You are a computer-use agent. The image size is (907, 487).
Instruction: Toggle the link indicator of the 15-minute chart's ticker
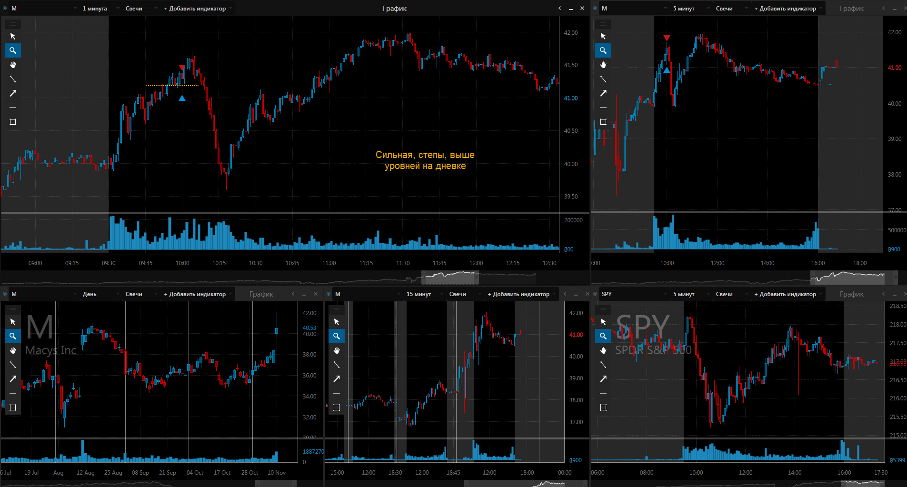(329, 294)
